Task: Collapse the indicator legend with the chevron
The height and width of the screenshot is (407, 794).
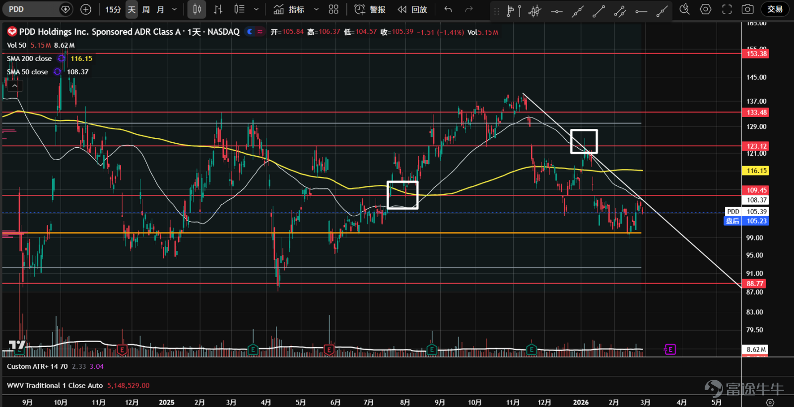Action: tap(15, 86)
